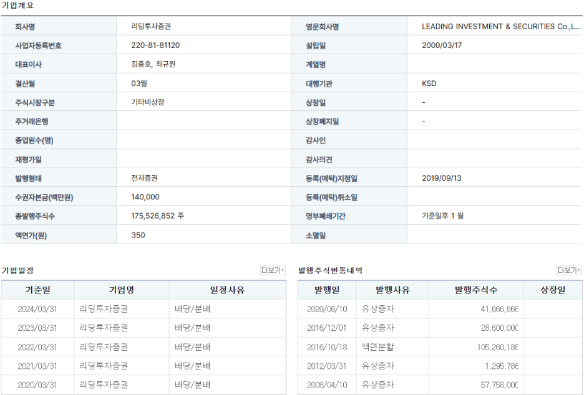Click the 회사명 field label
The width and height of the screenshot is (584, 395).
25,27
